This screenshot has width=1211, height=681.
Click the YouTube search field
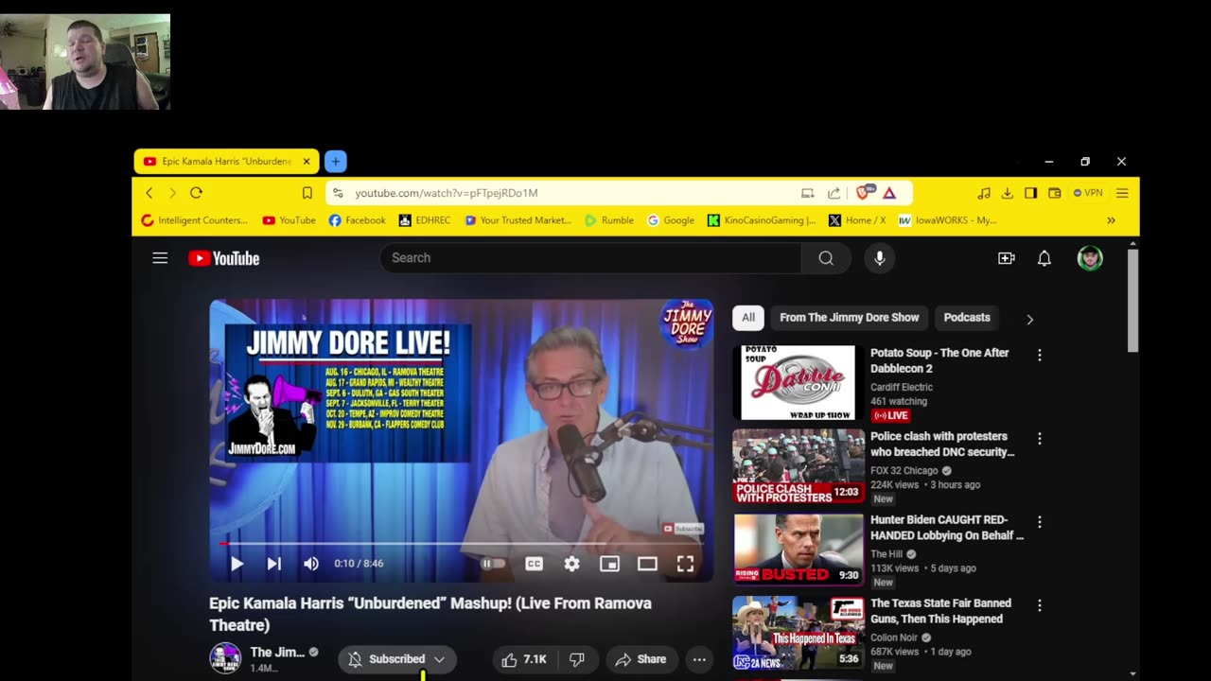pos(590,258)
